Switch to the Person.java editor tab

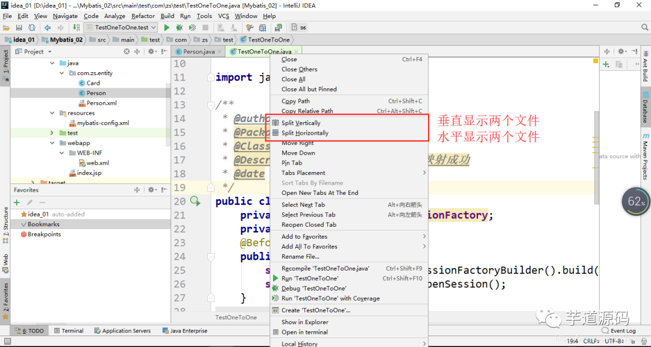tap(196, 51)
